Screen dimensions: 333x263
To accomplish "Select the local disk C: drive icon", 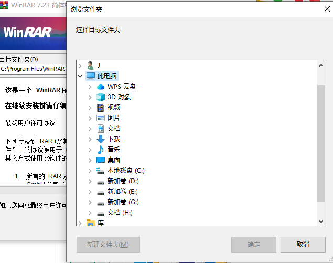I will [x=100, y=171].
